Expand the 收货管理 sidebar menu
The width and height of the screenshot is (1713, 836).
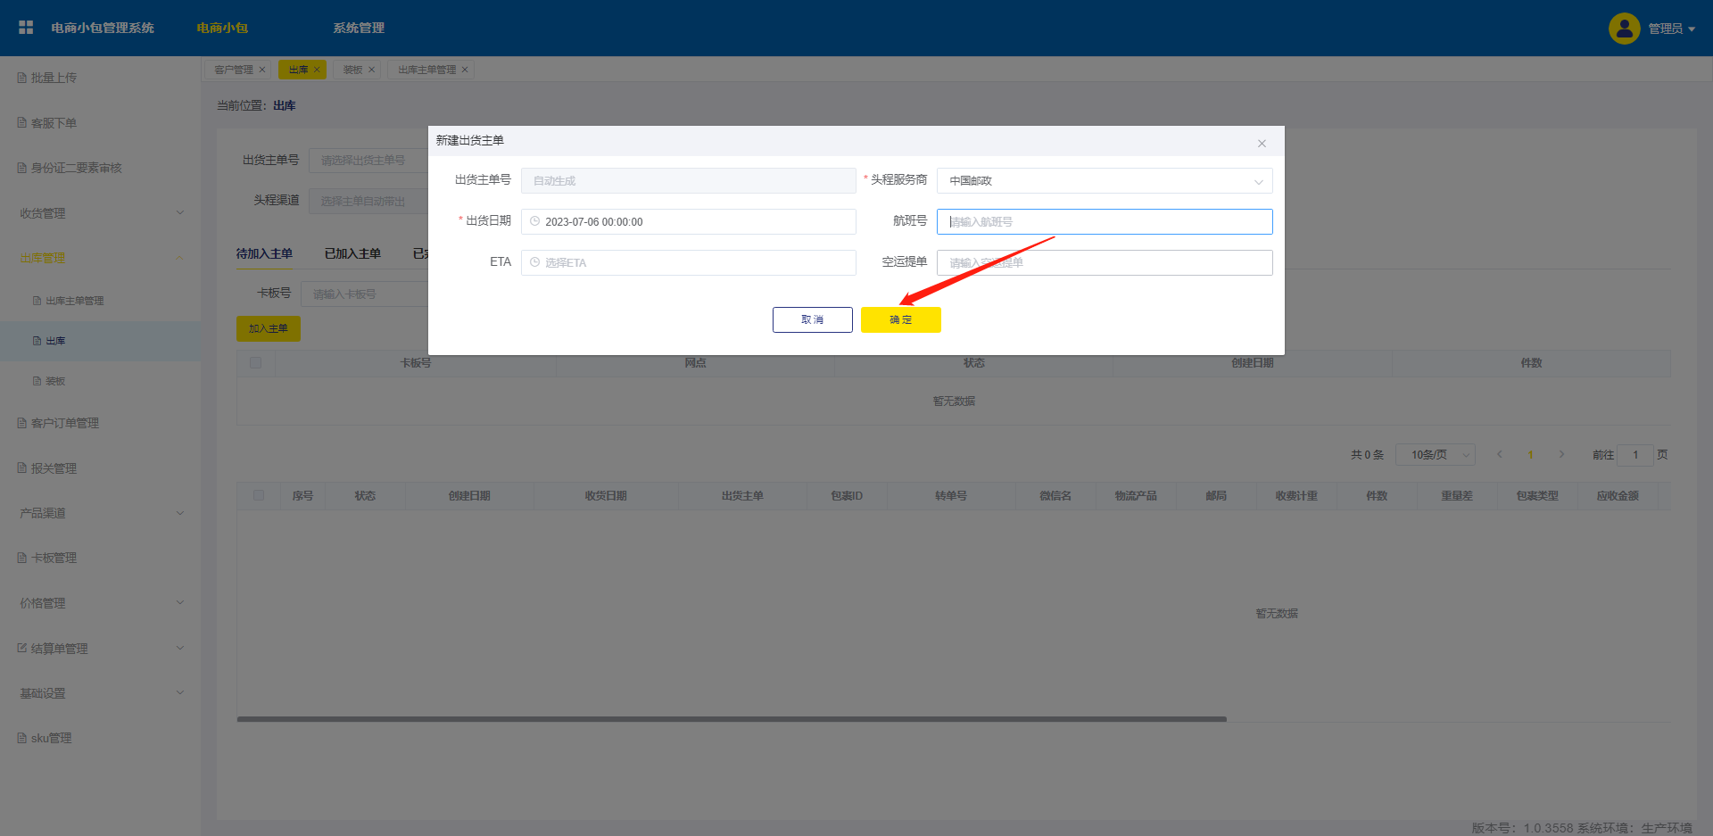tap(100, 213)
